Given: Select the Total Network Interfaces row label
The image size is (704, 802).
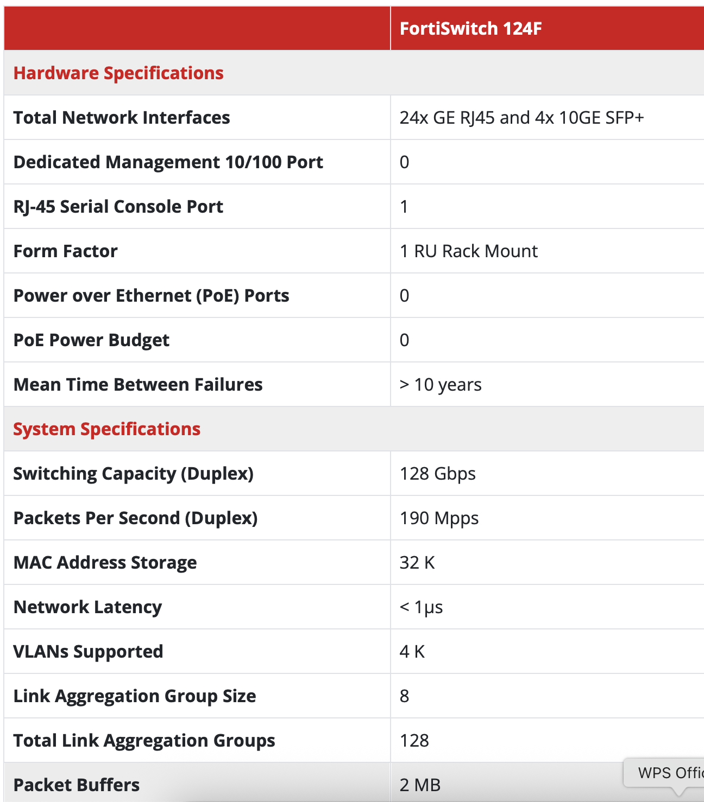Looking at the screenshot, I should (122, 117).
